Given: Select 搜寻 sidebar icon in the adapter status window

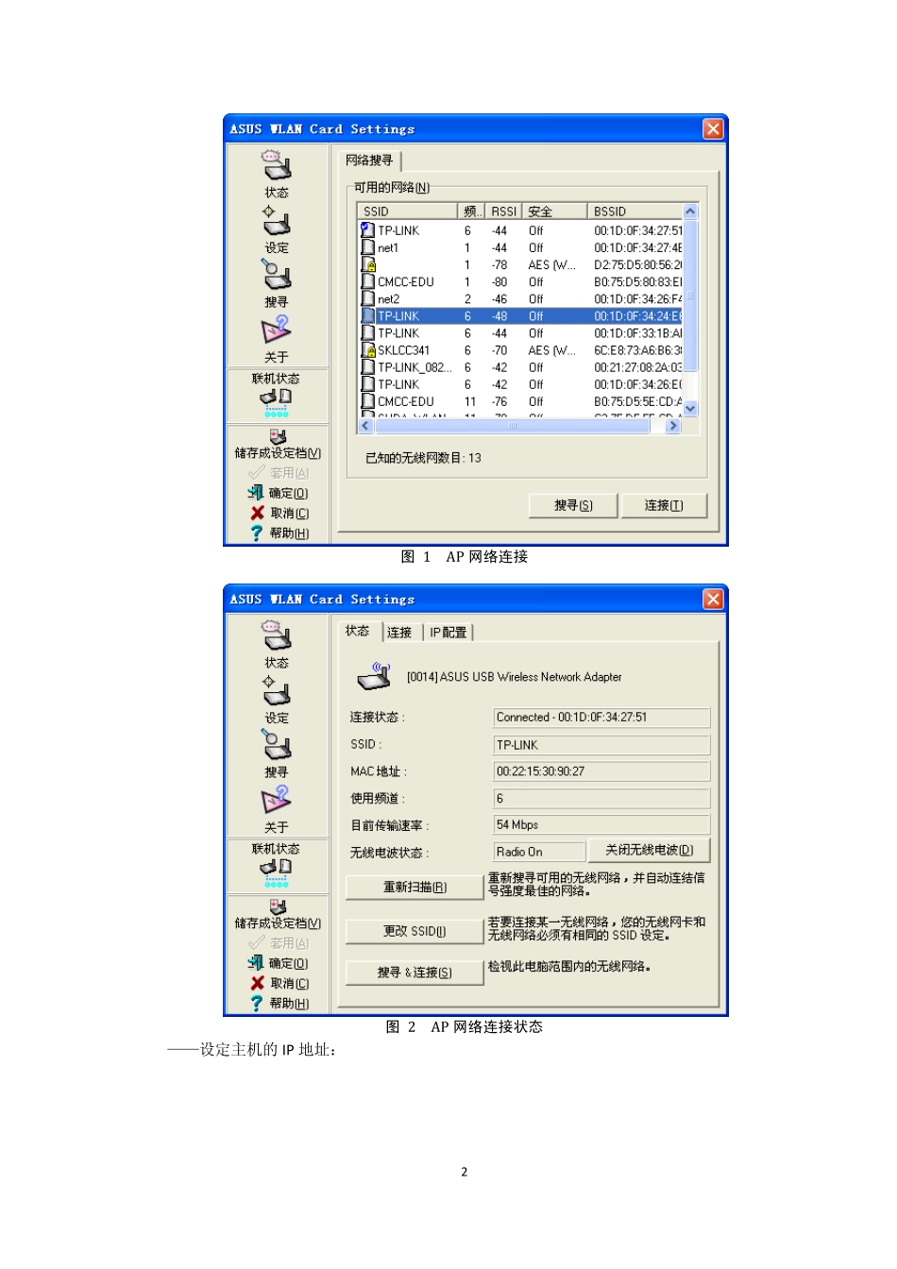Looking at the screenshot, I should pos(277,745).
